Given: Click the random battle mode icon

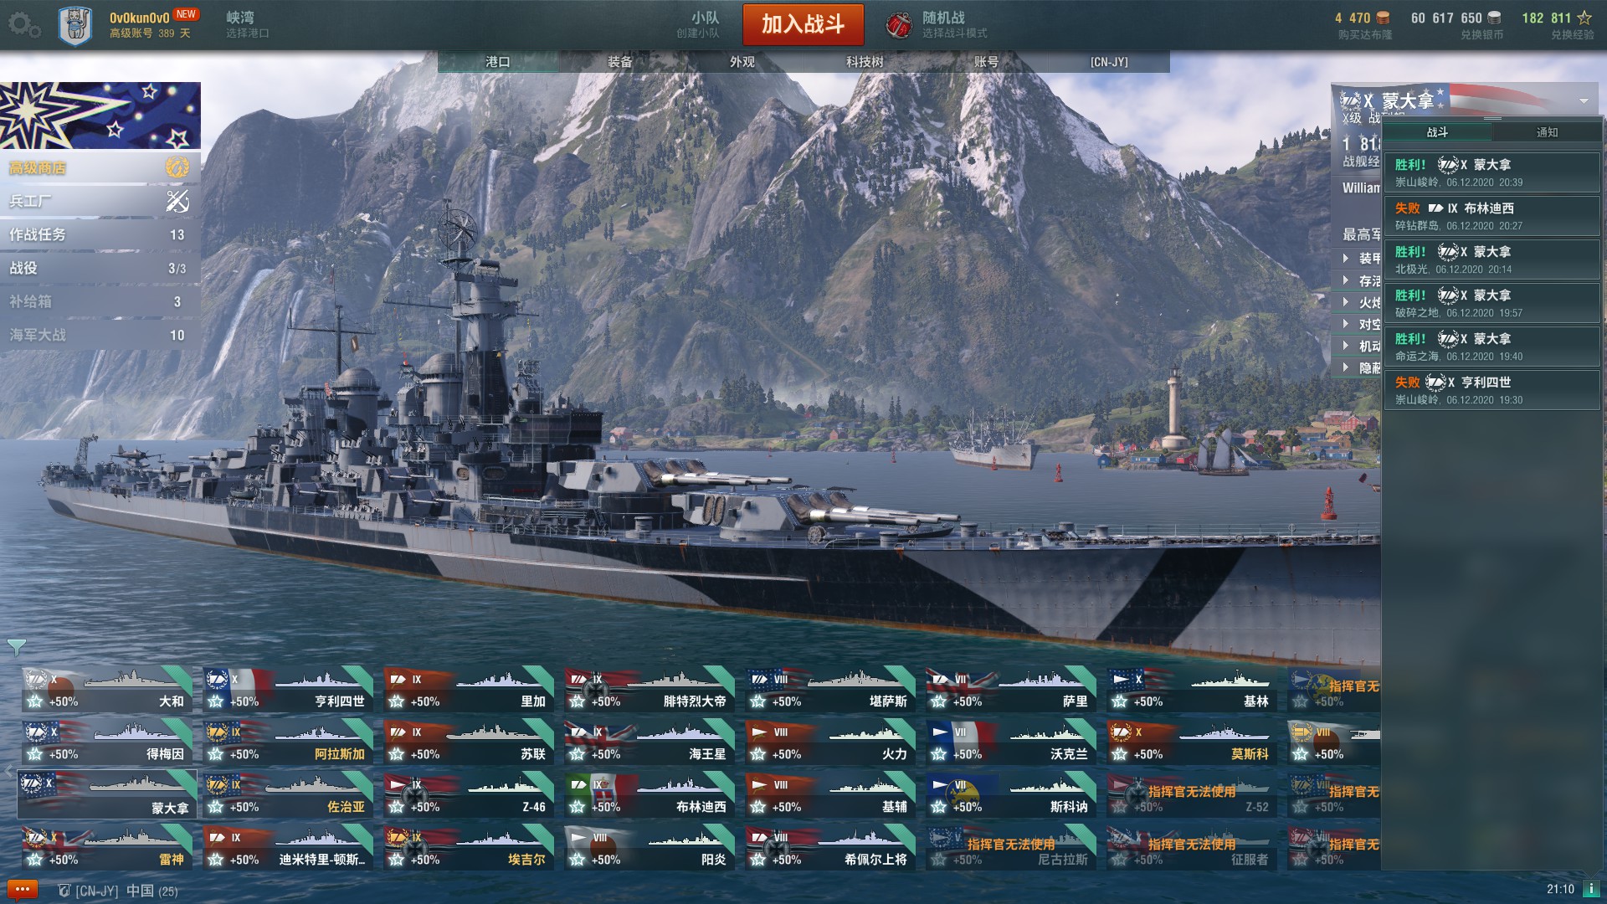Looking at the screenshot, I should (x=898, y=25).
